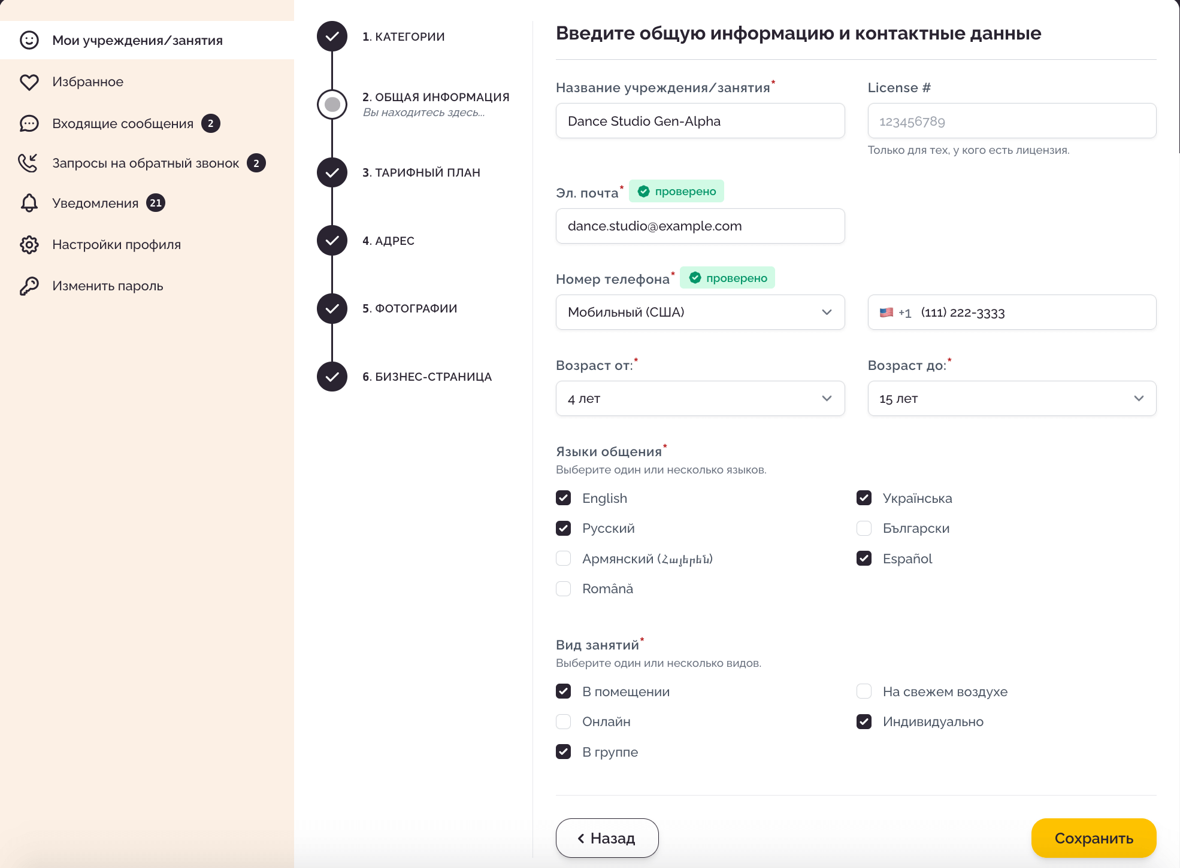Check the Română language checkbox
Viewport: 1180px width, 868px height.
click(563, 588)
